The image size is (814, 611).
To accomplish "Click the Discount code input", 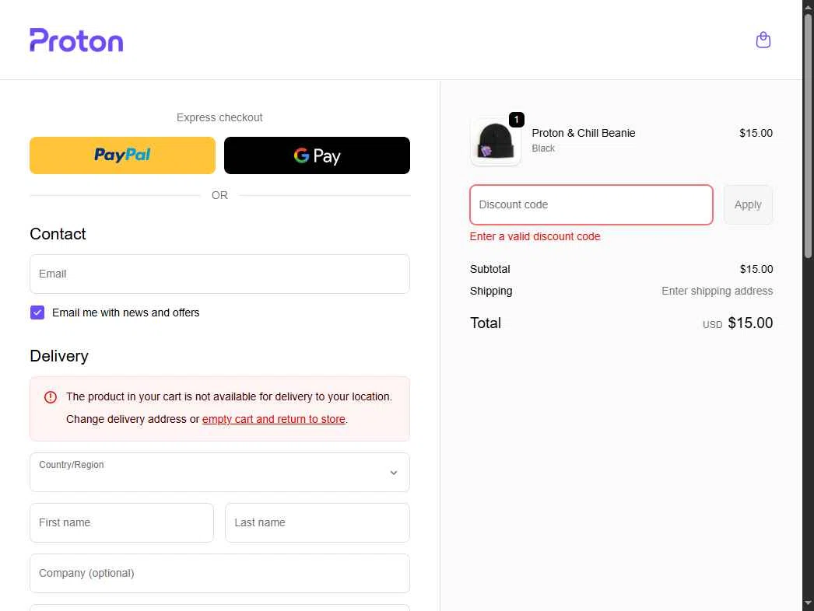I will click(591, 204).
